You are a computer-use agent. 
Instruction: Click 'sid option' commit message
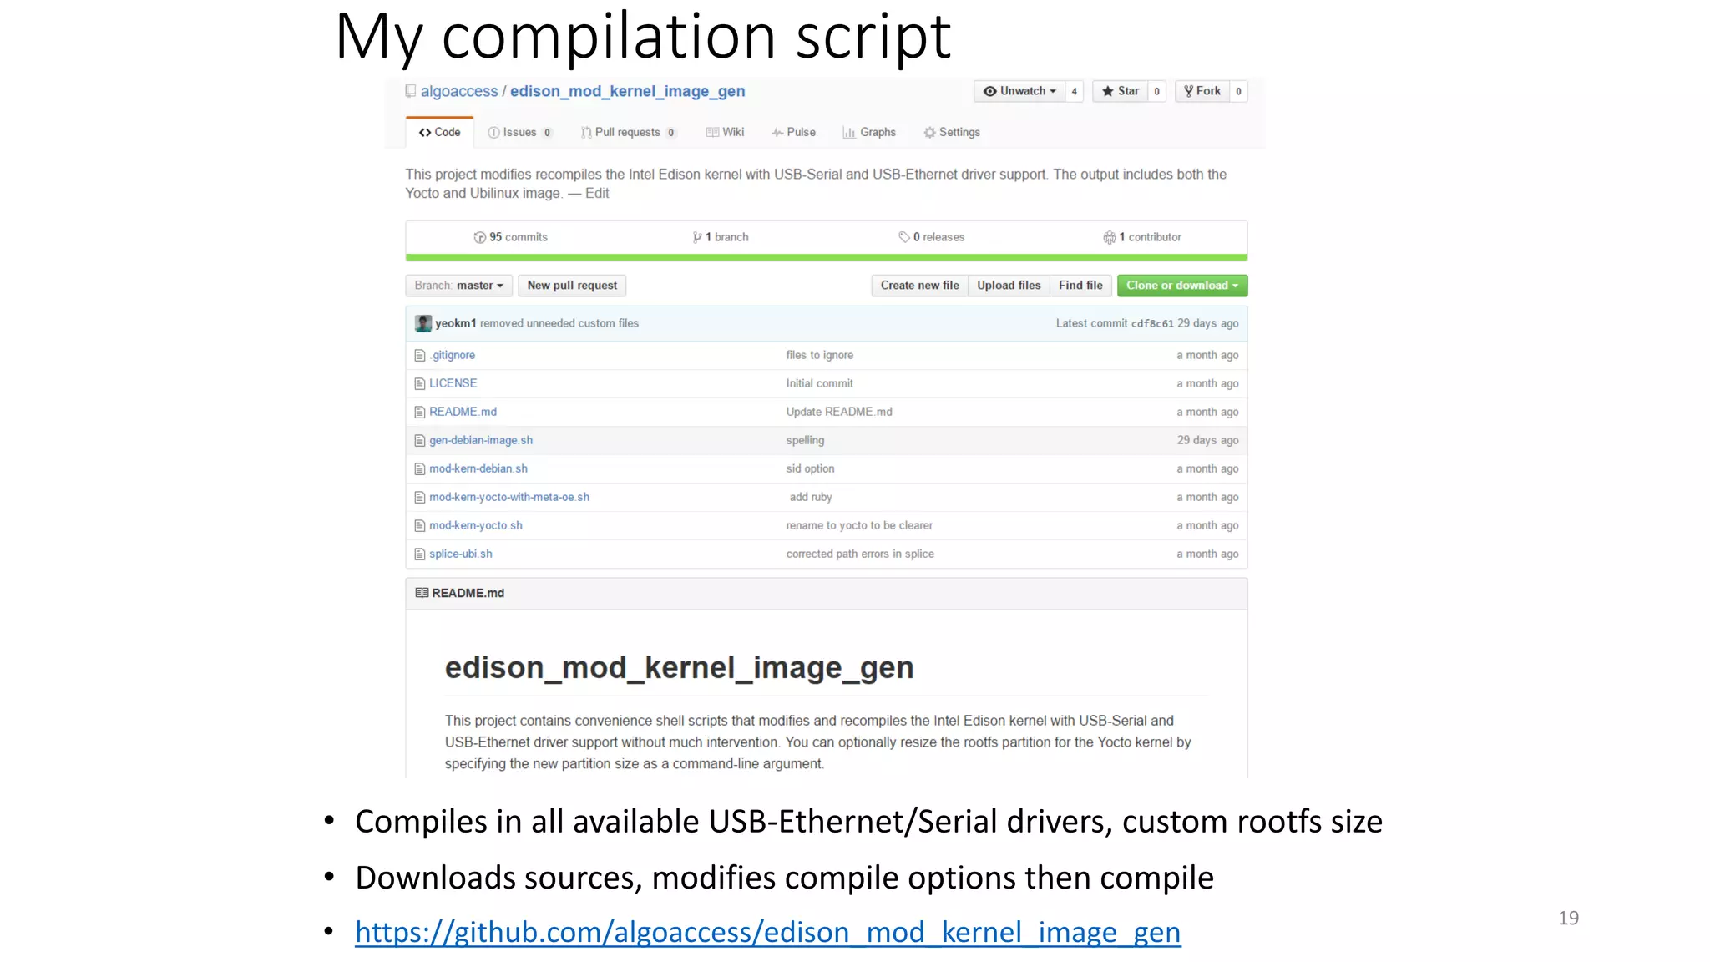[810, 469]
